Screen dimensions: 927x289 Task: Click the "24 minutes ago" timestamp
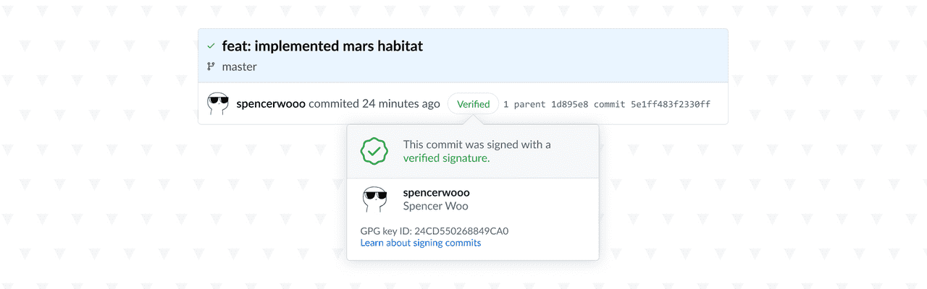click(x=400, y=104)
